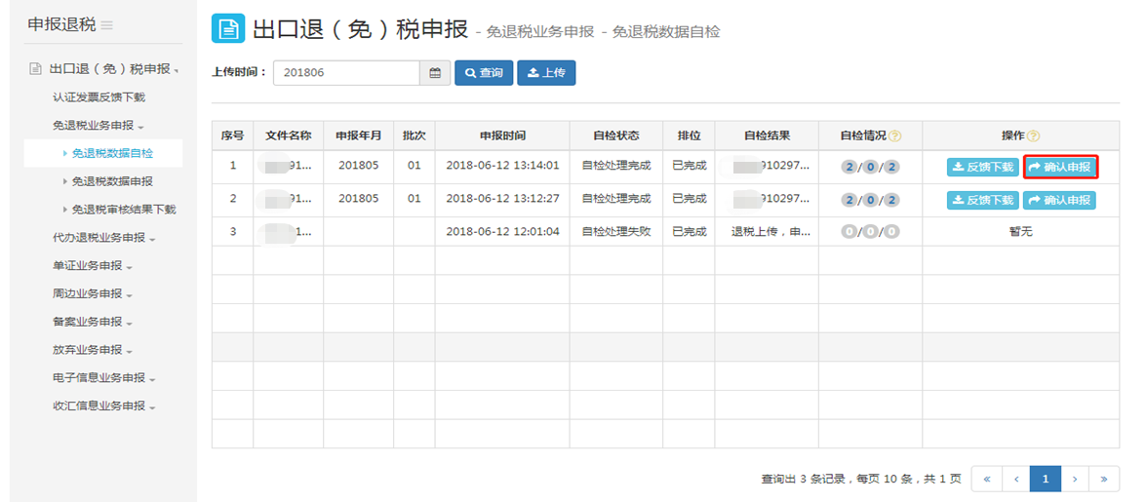The image size is (1146, 502).
Task: Click the upload time input field
Action: (x=346, y=73)
